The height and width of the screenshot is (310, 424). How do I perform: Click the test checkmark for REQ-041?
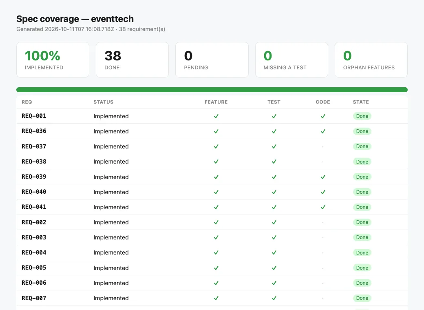tap(274, 208)
